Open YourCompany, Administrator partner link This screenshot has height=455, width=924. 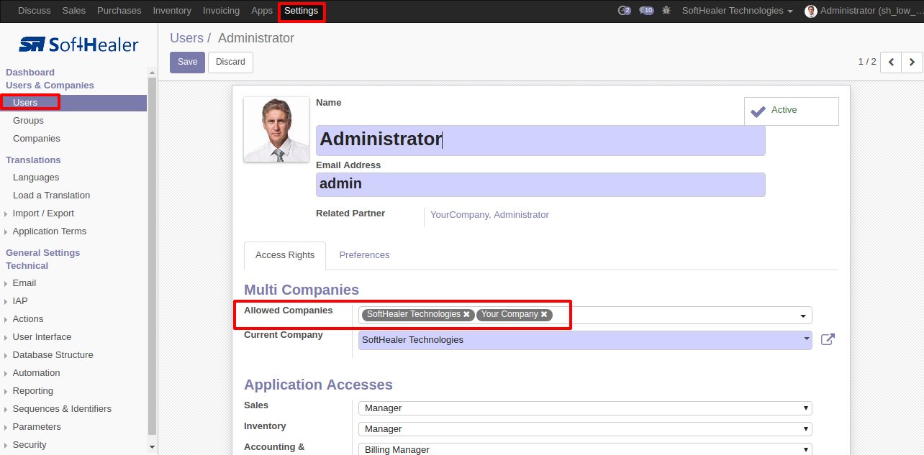click(489, 215)
